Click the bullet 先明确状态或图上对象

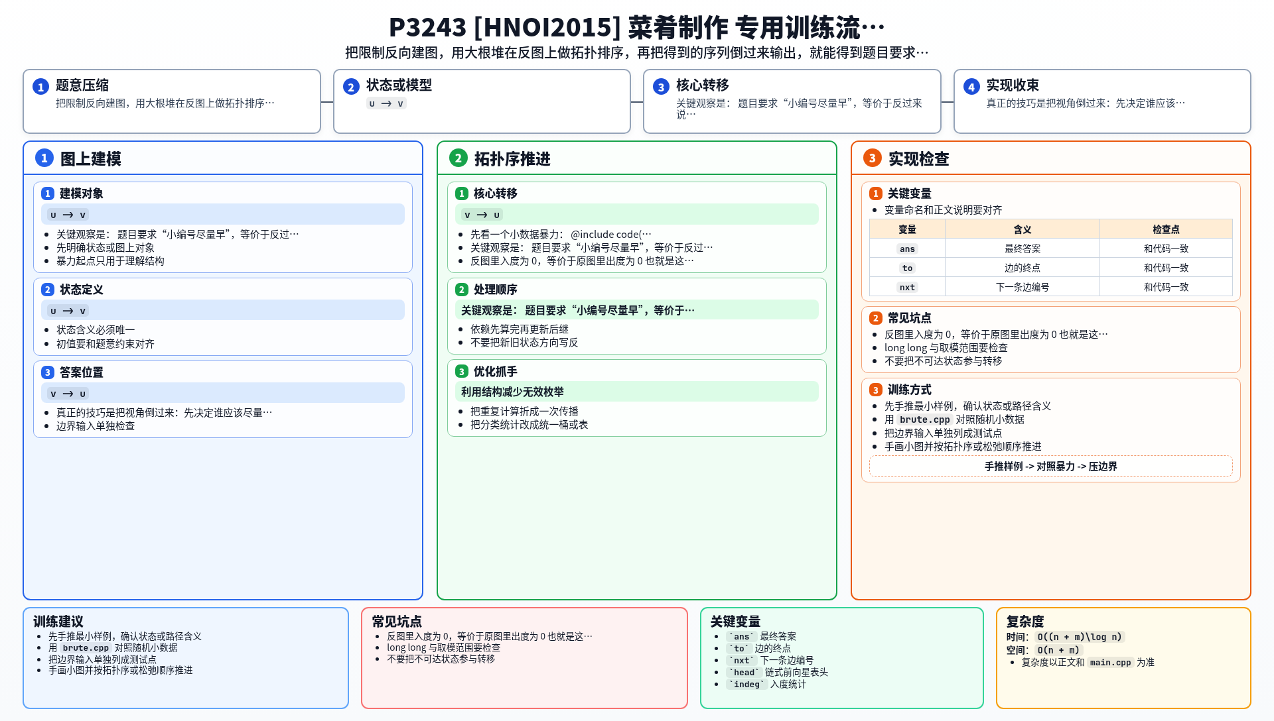pyautogui.click(x=106, y=248)
